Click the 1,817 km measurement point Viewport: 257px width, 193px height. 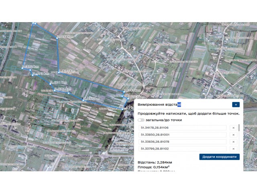click(x=59, y=72)
